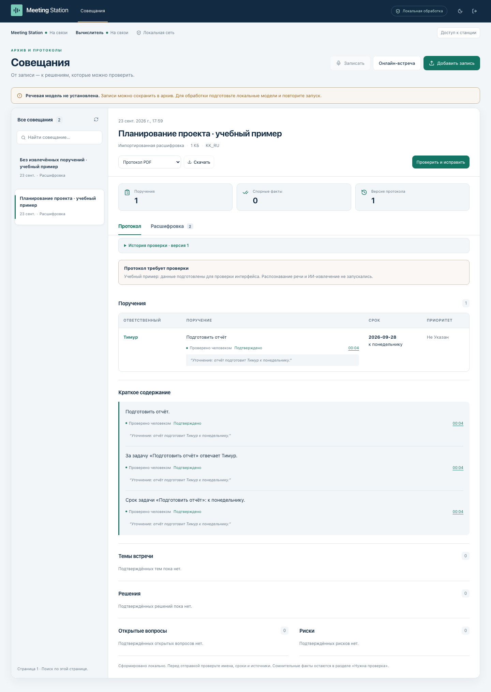Click Проверить и исправить button

(441, 162)
